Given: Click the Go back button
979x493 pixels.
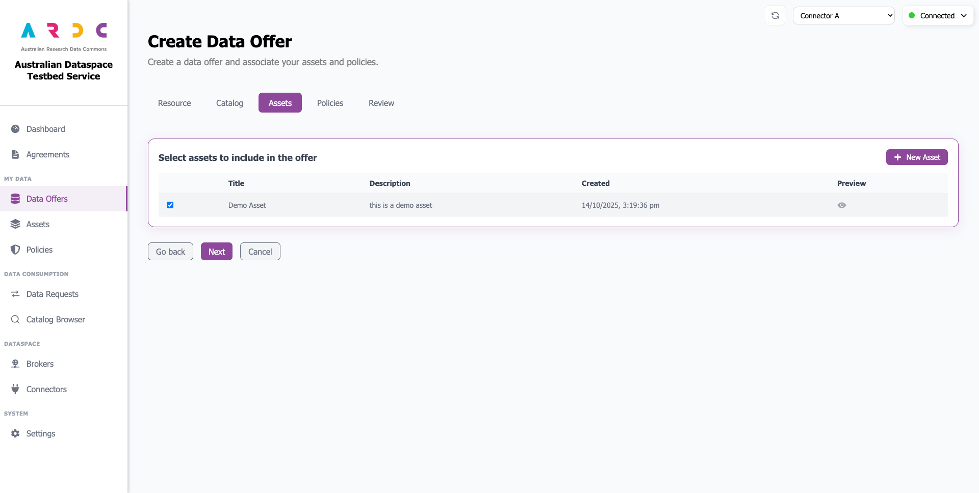Looking at the screenshot, I should click(170, 252).
